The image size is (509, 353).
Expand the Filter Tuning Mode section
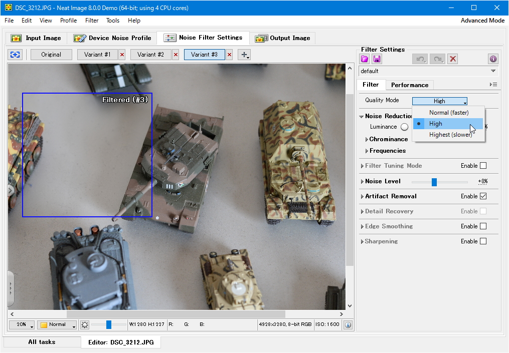pyautogui.click(x=362, y=166)
